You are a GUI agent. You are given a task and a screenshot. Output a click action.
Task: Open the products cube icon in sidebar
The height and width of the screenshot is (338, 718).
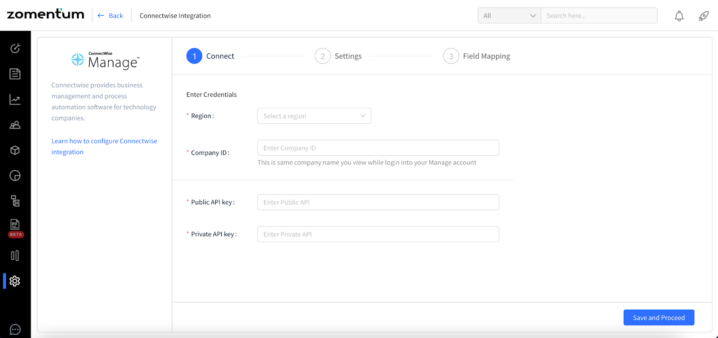[15, 150]
